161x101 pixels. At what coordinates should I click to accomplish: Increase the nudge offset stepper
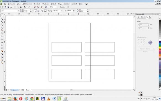coord(74,10)
